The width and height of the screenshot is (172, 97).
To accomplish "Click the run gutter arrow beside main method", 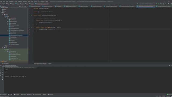I will [31, 27].
